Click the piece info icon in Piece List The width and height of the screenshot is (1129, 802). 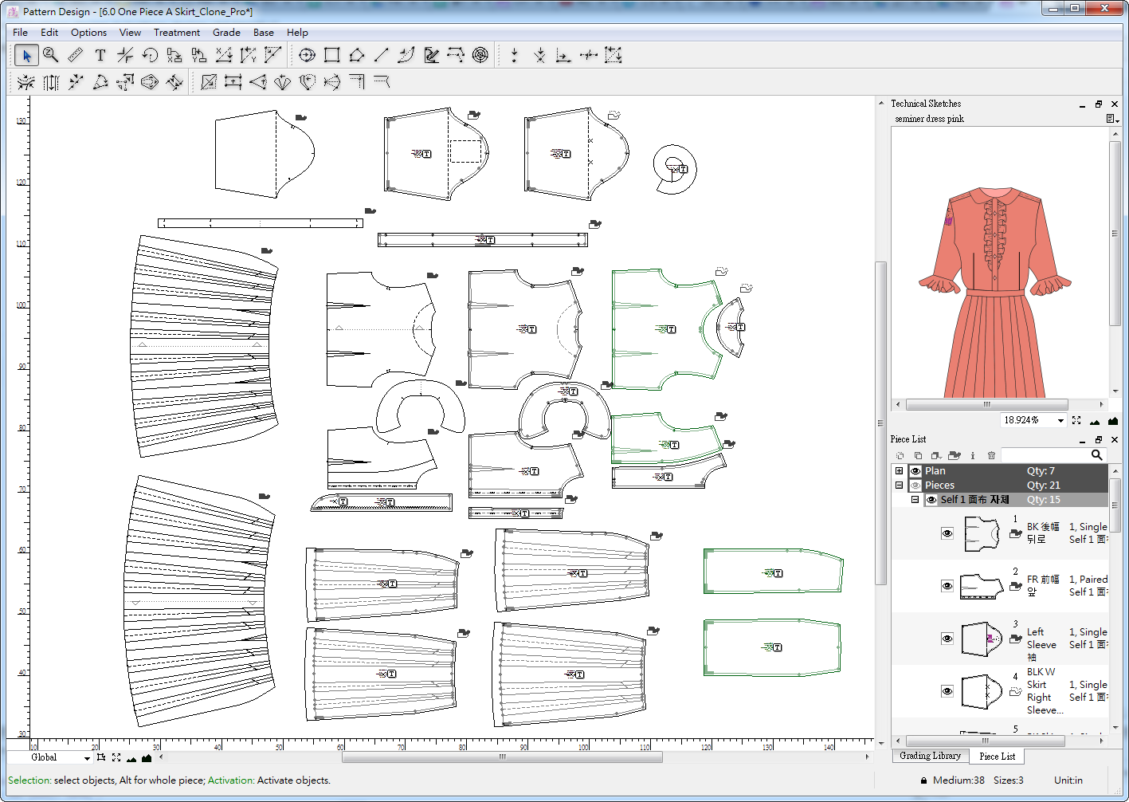pyautogui.click(x=973, y=455)
